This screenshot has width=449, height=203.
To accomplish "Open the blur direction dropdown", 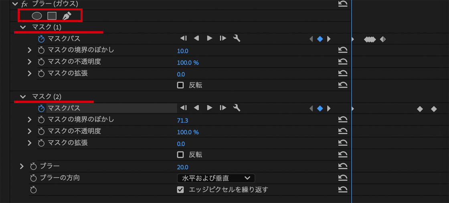I will pyautogui.click(x=216, y=178).
